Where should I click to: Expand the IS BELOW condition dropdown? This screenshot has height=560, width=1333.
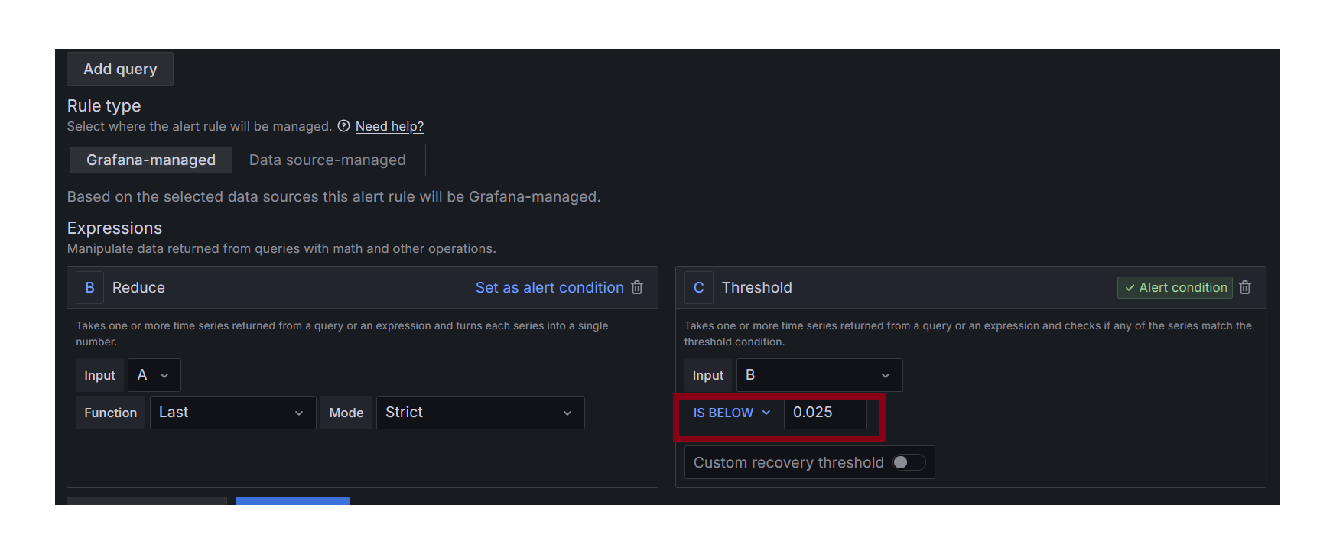(x=732, y=413)
